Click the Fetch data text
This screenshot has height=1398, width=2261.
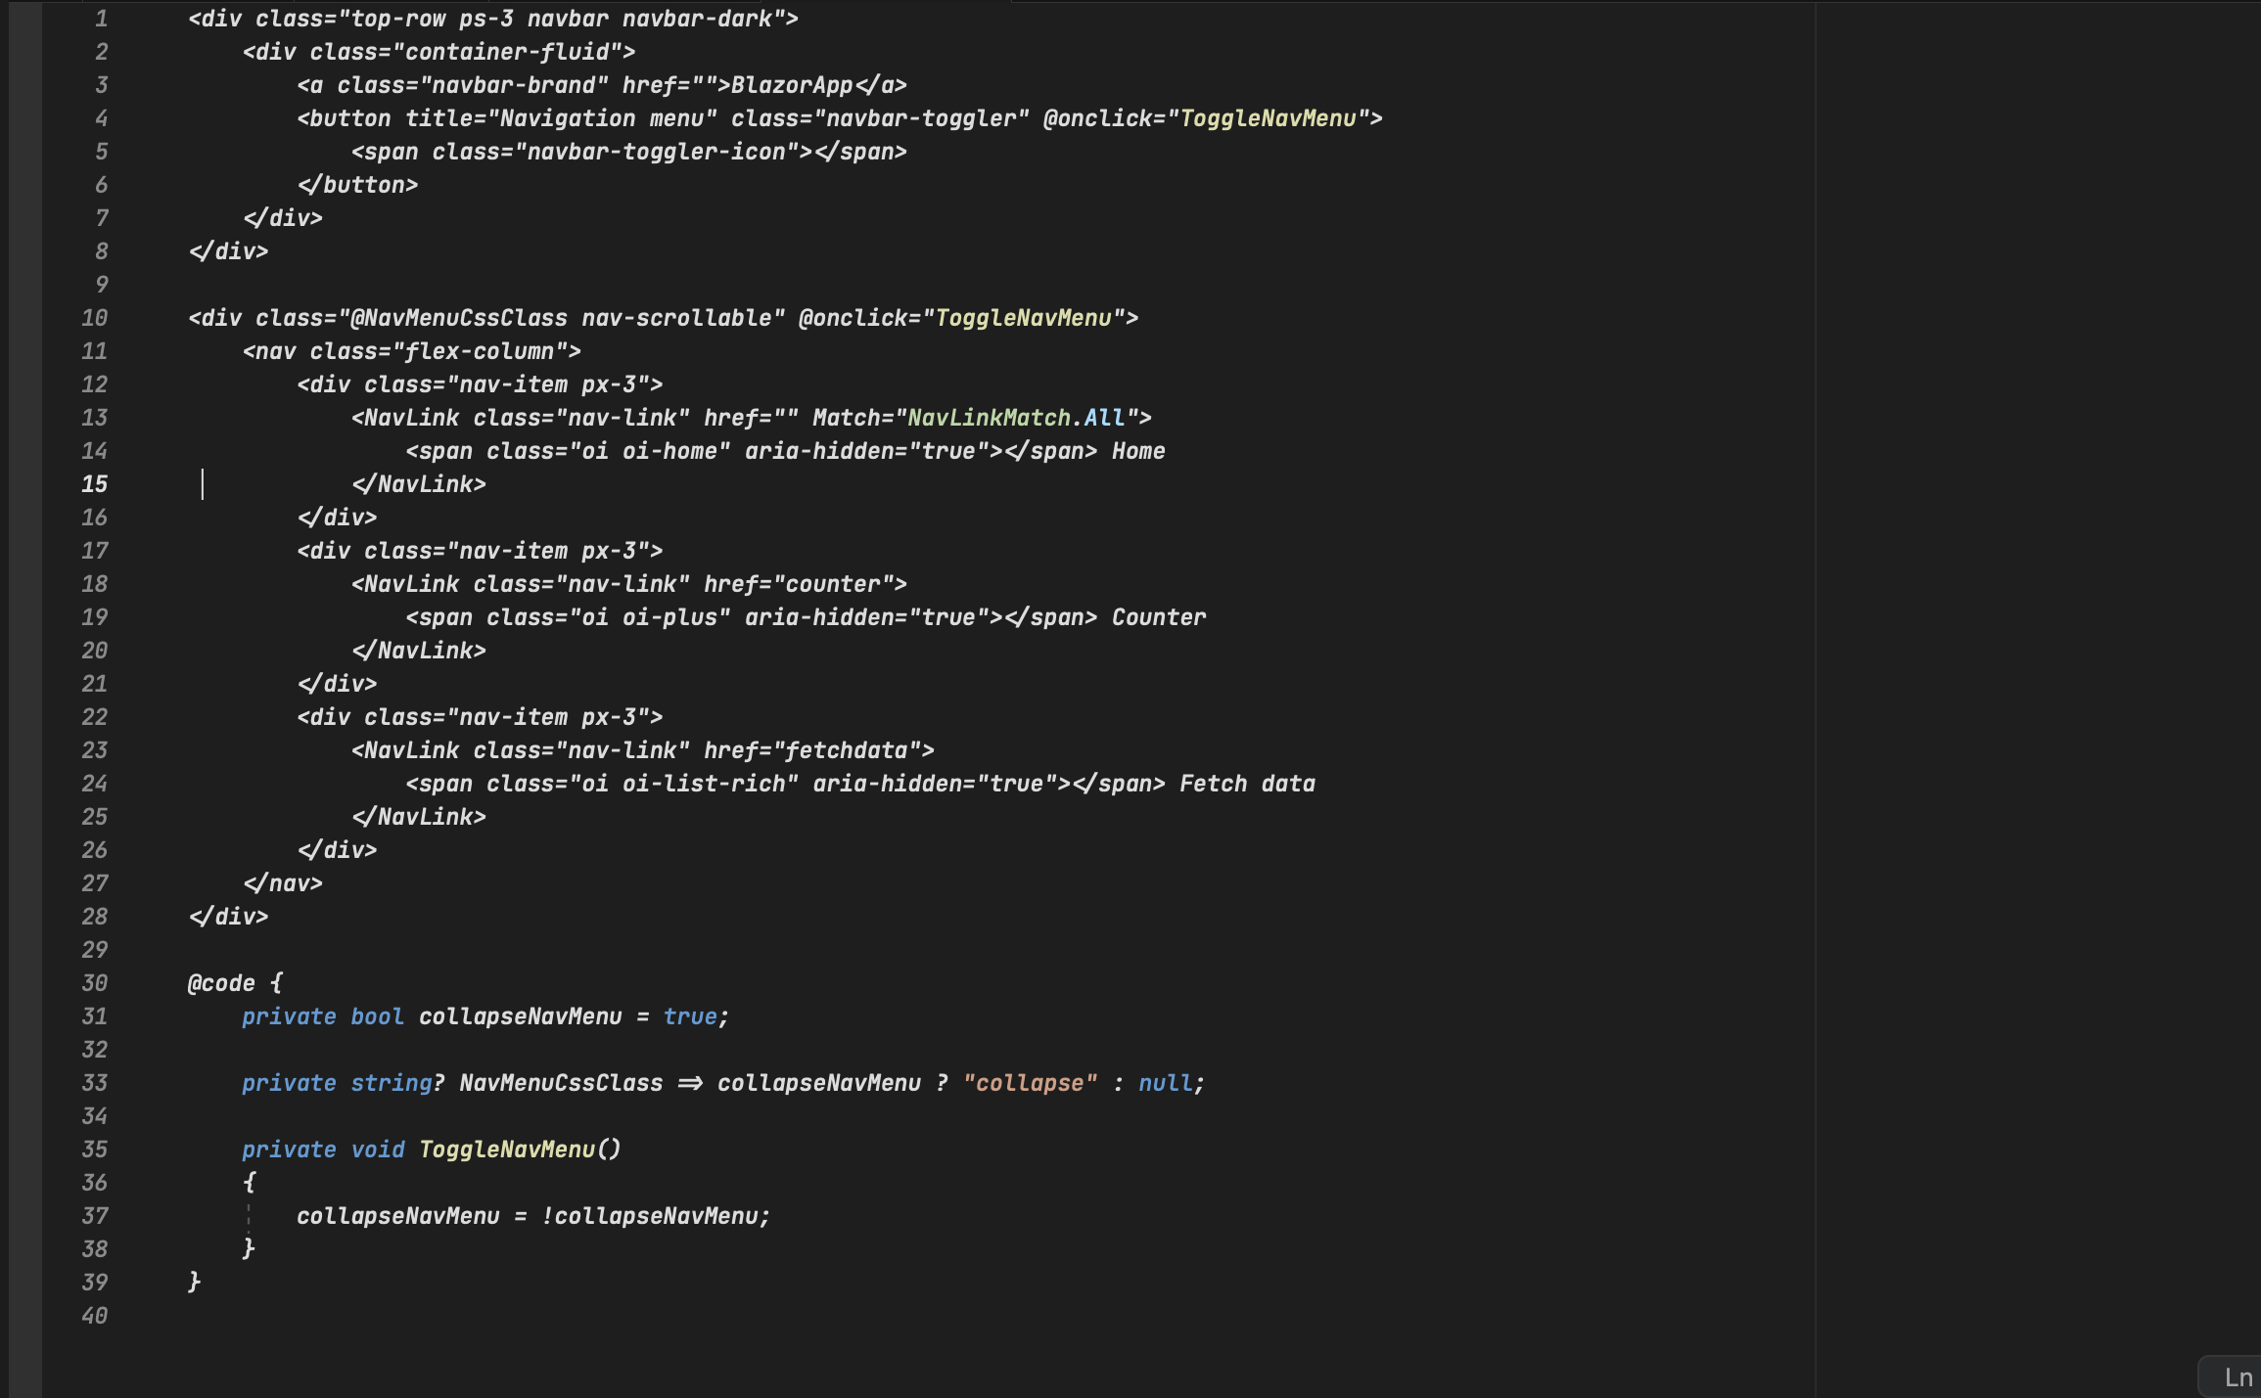click(1247, 784)
